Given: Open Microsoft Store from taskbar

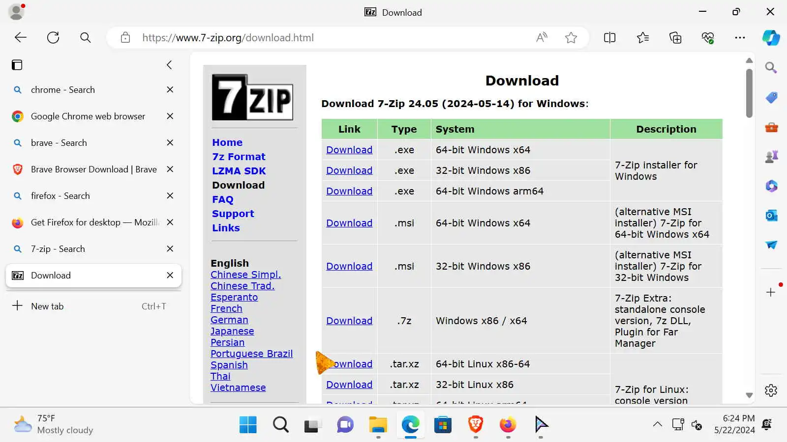Looking at the screenshot, I should tap(443, 424).
